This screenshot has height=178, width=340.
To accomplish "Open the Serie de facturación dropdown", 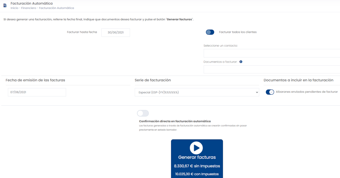I will (x=197, y=92).
